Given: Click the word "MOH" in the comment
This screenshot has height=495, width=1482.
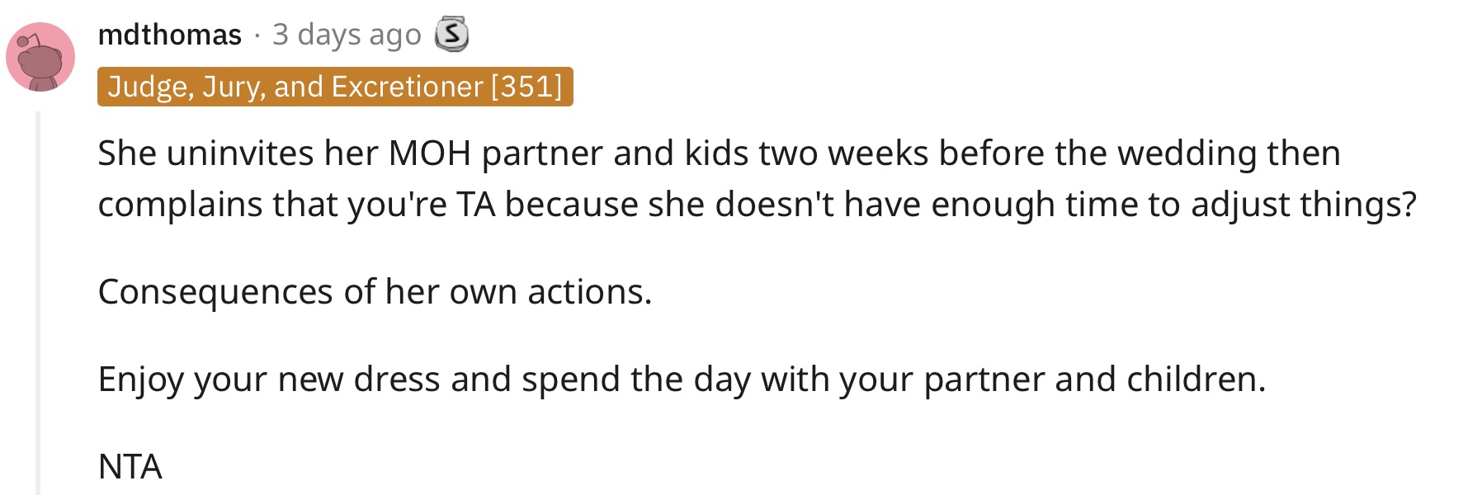Looking at the screenshot, I should click(429, 153).
